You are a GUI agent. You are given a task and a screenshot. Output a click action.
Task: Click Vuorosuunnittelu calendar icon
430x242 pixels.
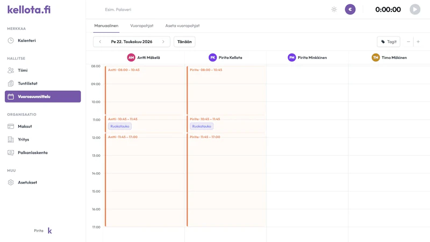point(11,97)
